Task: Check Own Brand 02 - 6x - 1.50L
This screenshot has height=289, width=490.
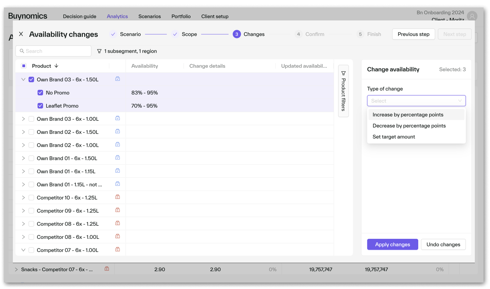Action: pyautogui.click(x=31, y=132)
